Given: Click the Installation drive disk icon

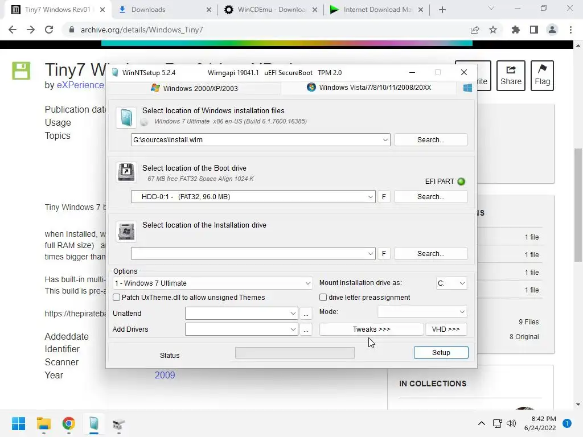Looking at the screenshot, I should [x=126, y=232].
